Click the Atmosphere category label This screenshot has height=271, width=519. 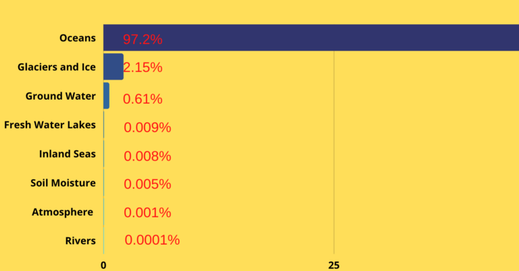click(x=62, y=212)
